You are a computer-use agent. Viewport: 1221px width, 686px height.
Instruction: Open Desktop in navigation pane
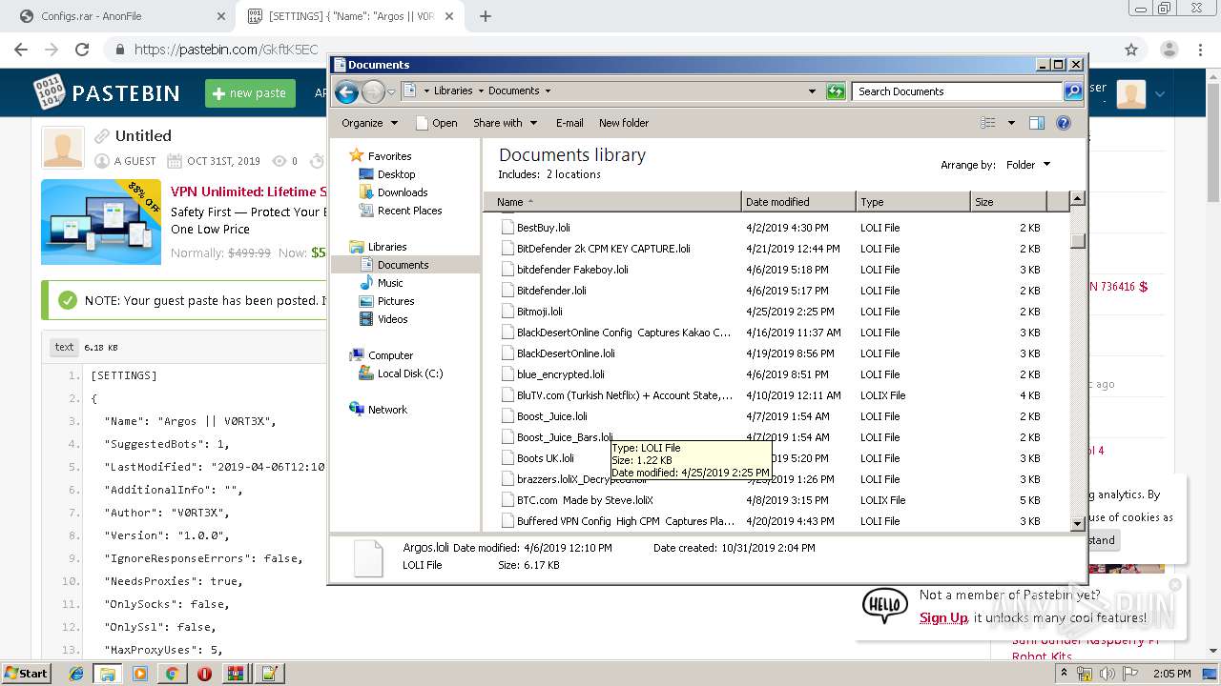pos(396,174)
